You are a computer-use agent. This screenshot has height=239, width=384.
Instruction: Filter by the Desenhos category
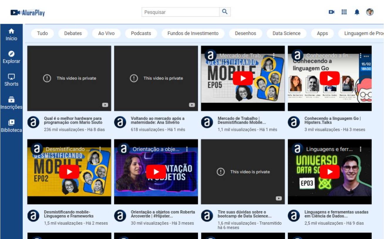[245, 33]
